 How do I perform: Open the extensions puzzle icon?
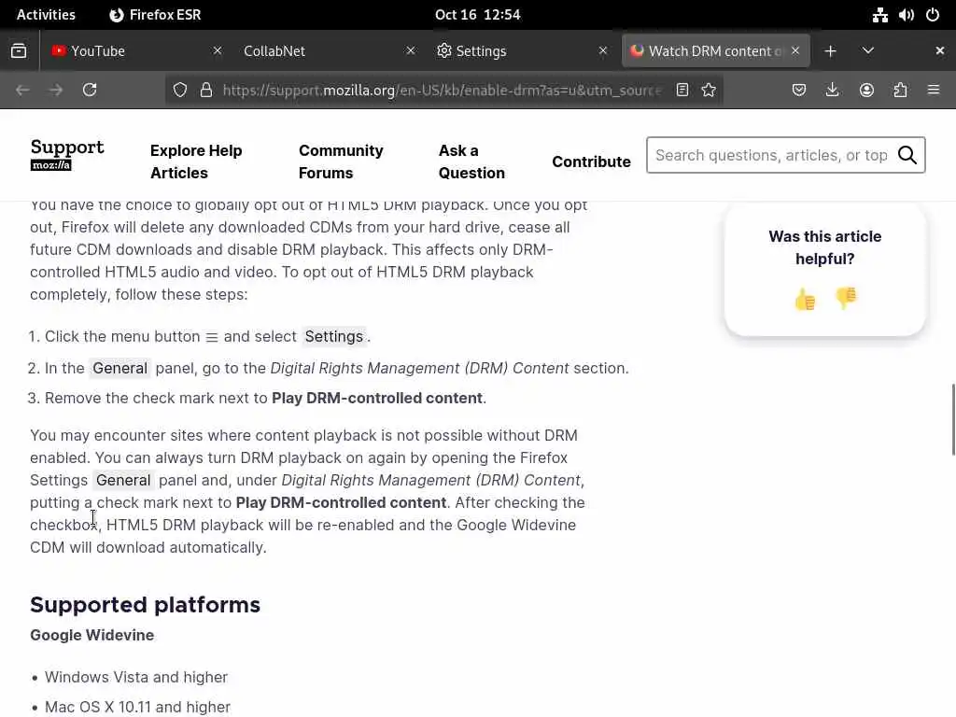(x=900, y=90)
